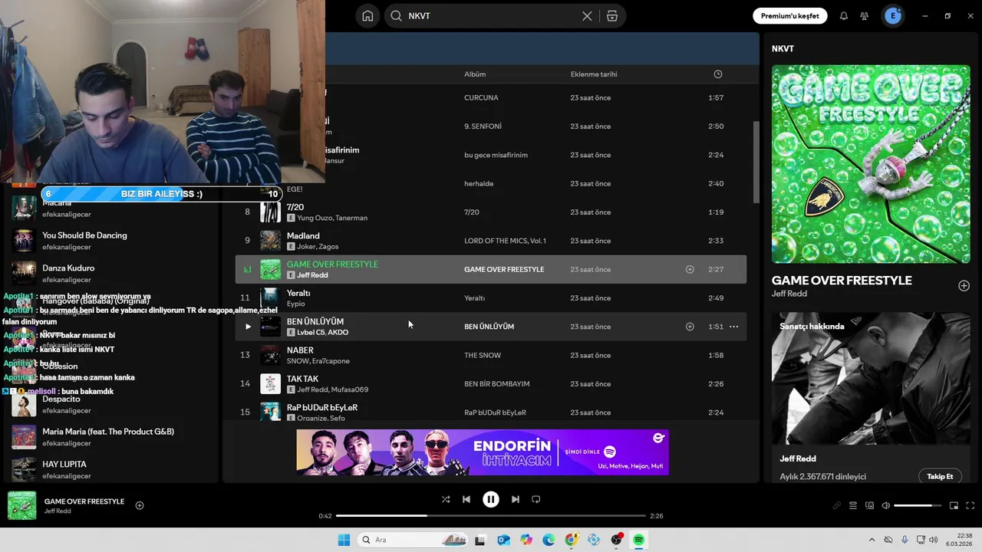Image resolution: width=982 pixels, height=552 pixels.
Task: Add now-playing track via bottom-bar plus icon
Action: tap(140, 506)
